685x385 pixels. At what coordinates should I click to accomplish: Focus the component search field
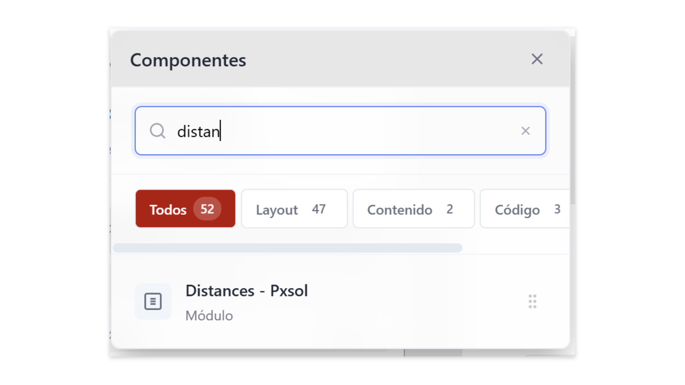tap(357, 131)
